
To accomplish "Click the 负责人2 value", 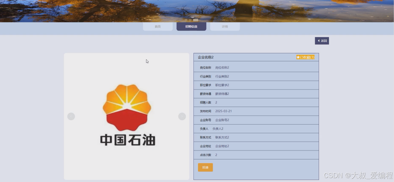I will coord(218,129).
